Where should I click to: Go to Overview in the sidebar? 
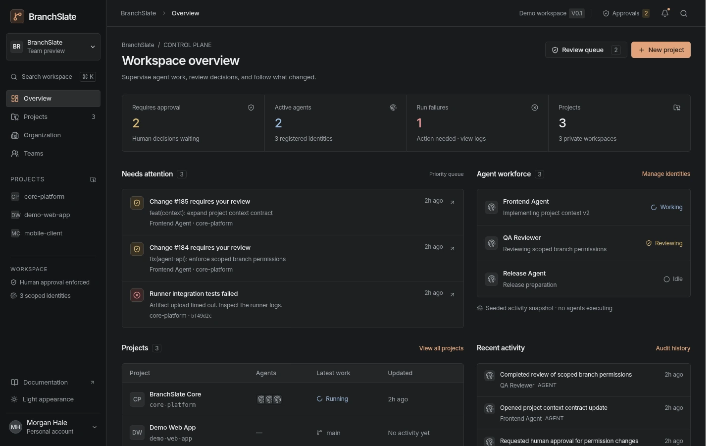click(x=53, y=99)
